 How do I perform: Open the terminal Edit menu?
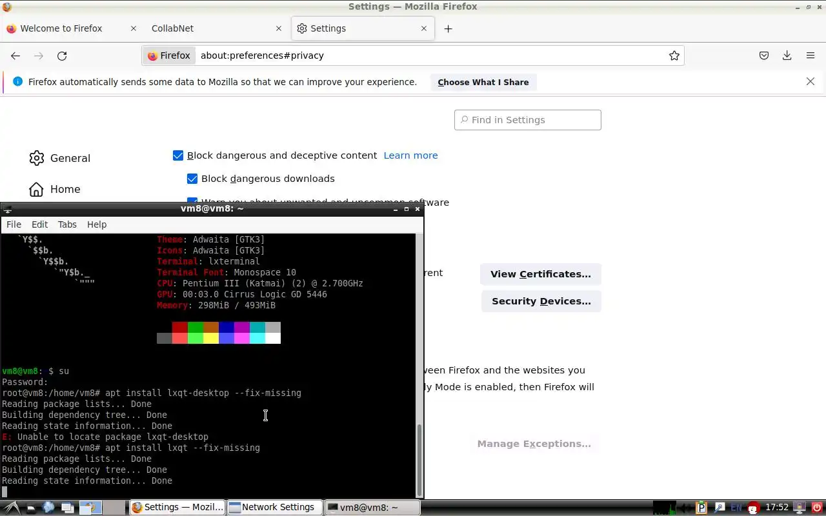pos(39,224)
